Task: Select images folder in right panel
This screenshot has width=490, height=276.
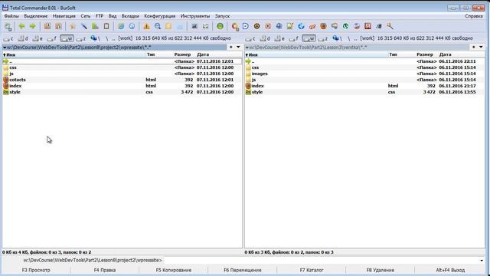Action: click(364, 74)
